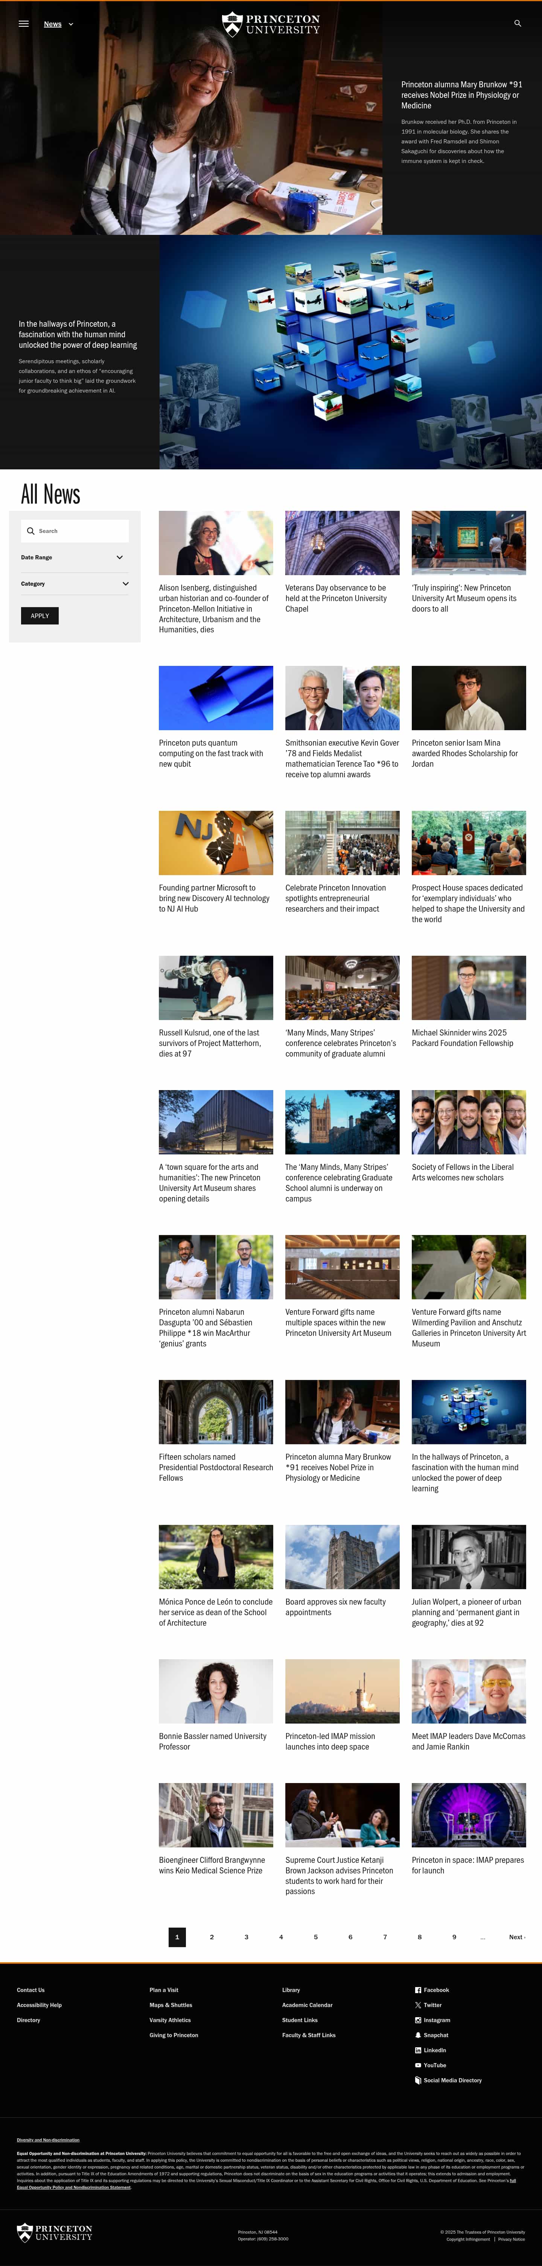Image resolution: width=542 pixels, height=2266 pixels.
Task: Go to results page 7
Action: pos(385,1937)
